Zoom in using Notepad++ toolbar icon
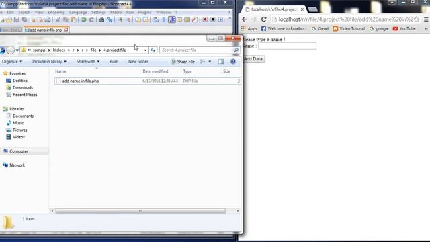Image resolution: width=430 pixels, height=242 pixels. [x=120, y=19]
